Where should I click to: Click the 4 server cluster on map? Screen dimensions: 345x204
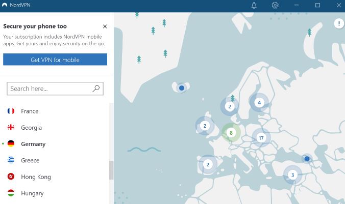pyautogui.click(x=259, y=102)
